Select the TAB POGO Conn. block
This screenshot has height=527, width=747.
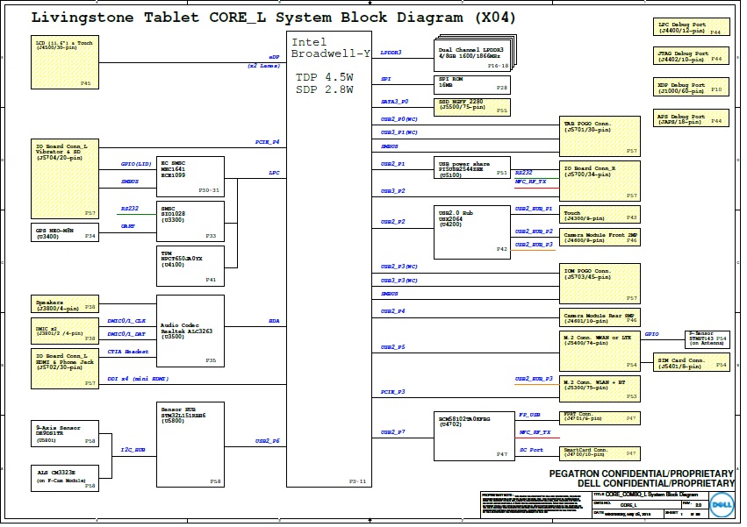(x=600, y=136)
